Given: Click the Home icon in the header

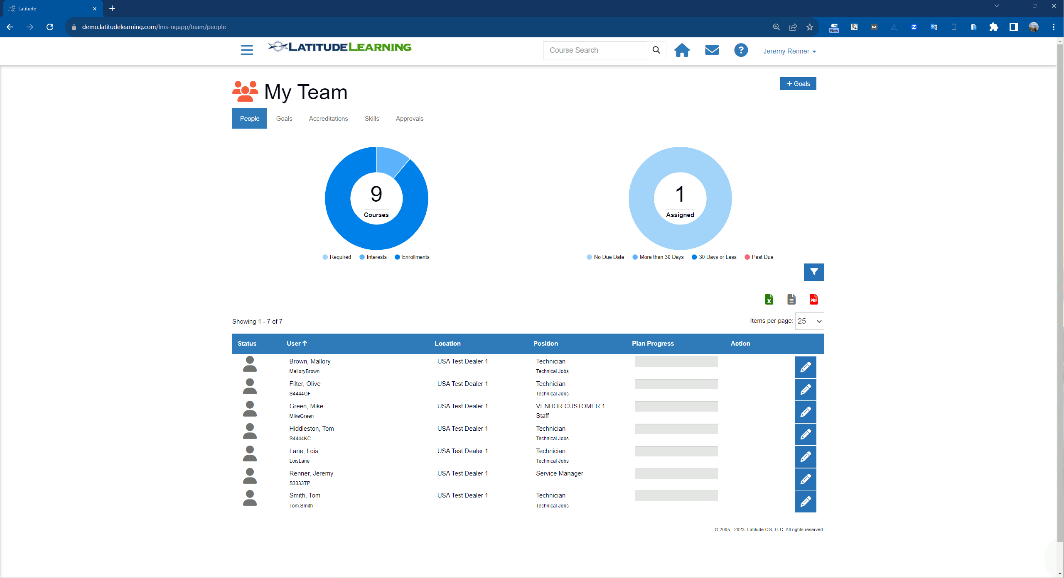Looking at the screenshot, I should click(682, 50).
